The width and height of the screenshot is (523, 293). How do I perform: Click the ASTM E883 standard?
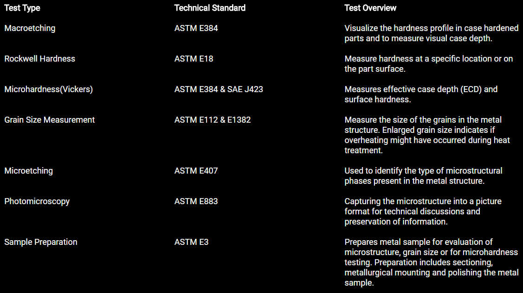pyautogui.click(x=196, y=201)
